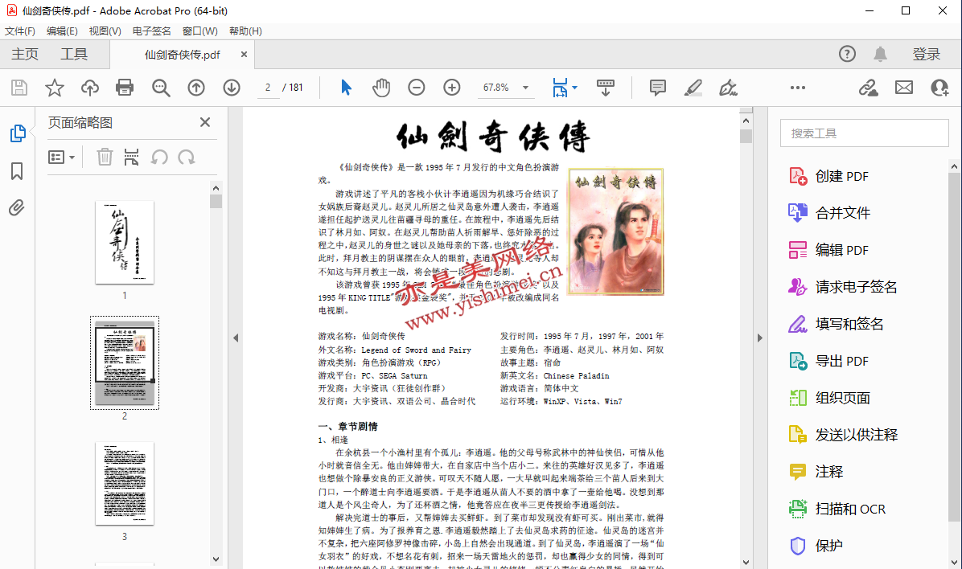
Task: Rotate page clockwise icon
Action: click(x=187, y=158)
